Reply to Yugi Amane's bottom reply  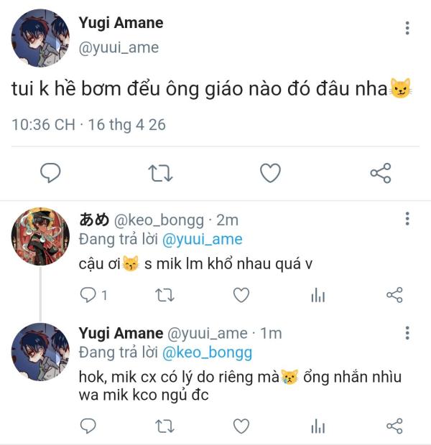point(88,426)
